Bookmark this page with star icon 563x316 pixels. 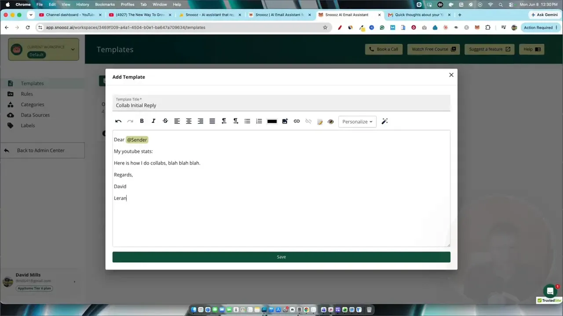[325, 27]
